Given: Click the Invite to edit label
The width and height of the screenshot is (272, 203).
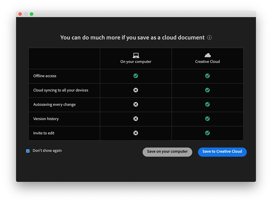Looking at the screenshot, I should [44, 133].
